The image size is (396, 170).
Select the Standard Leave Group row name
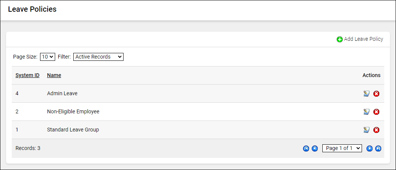[73, 130]
